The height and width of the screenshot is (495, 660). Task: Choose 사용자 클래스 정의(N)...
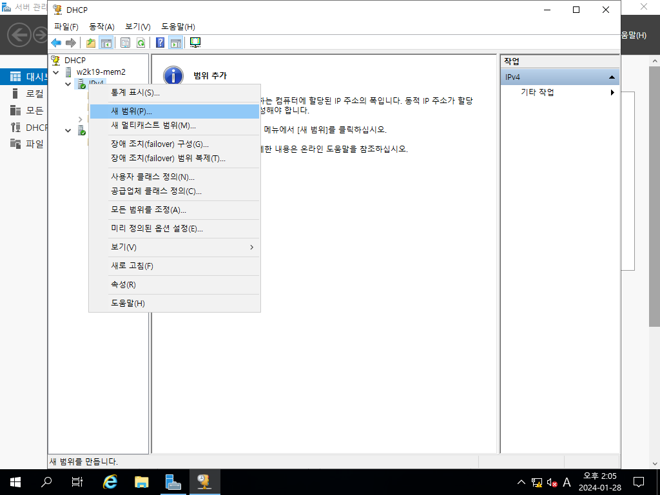click(x=174, y=177)
